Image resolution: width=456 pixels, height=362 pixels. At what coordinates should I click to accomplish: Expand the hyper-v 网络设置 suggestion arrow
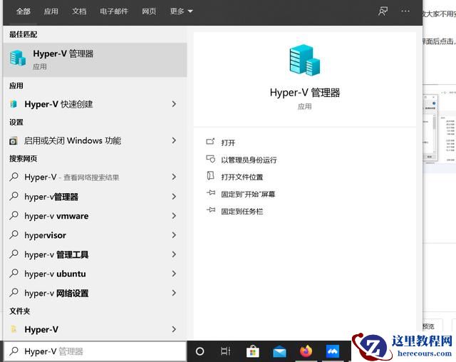[x=174, y=293]
